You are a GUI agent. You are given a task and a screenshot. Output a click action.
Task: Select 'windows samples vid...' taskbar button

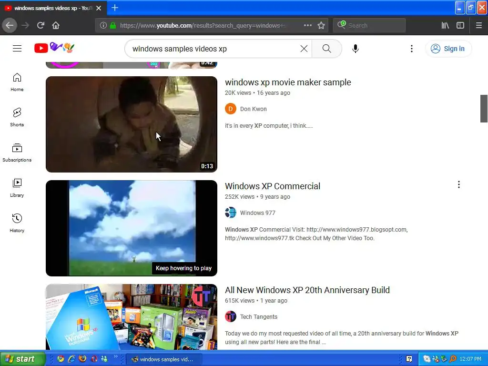click(x=164, y=359)
